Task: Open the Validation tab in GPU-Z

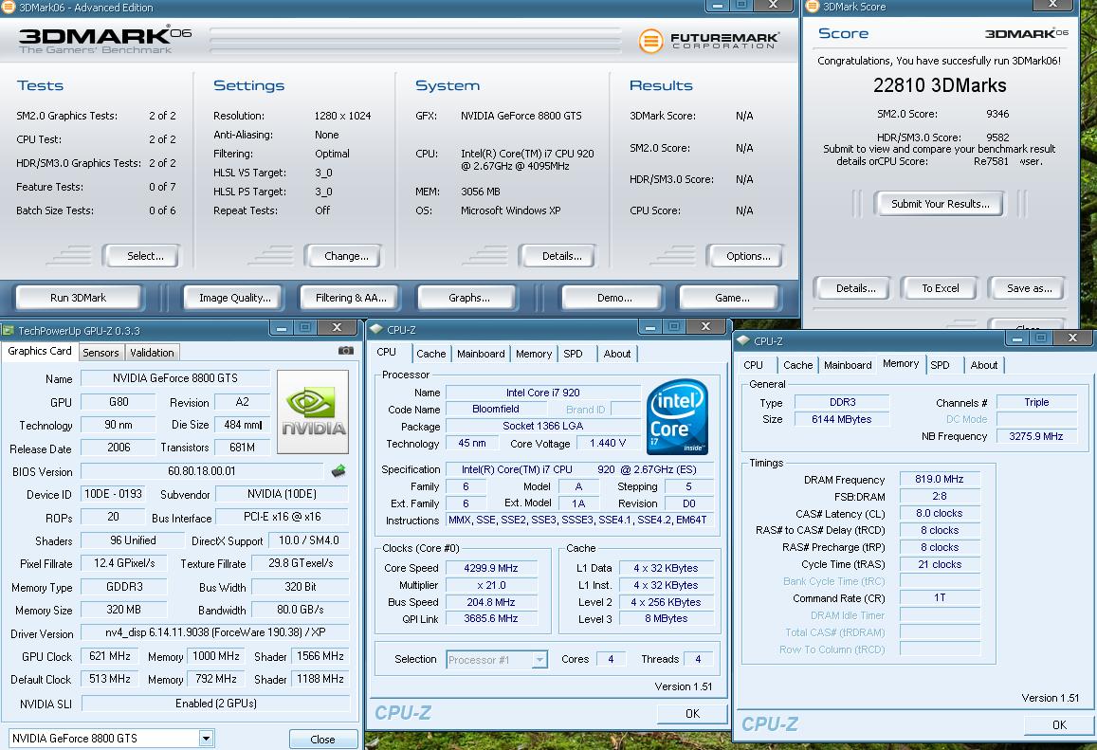Action: tap(152, 353)
